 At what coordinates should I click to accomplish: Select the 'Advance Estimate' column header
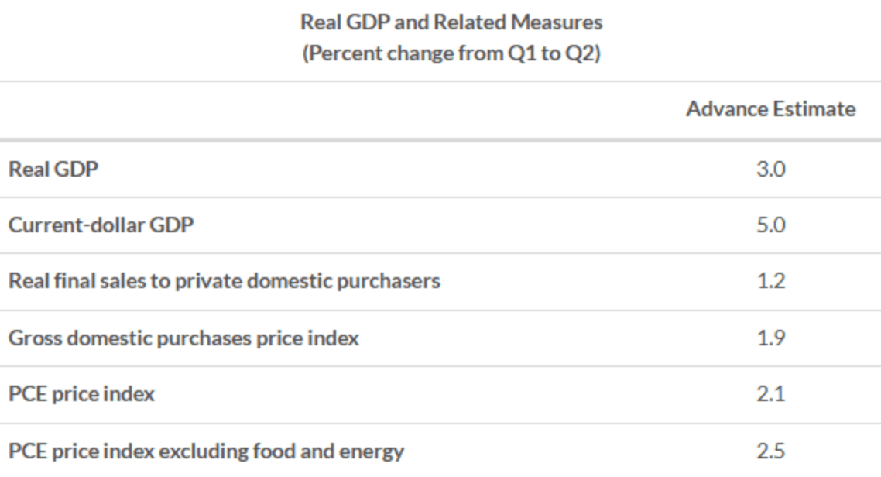(x=770, y=109)
